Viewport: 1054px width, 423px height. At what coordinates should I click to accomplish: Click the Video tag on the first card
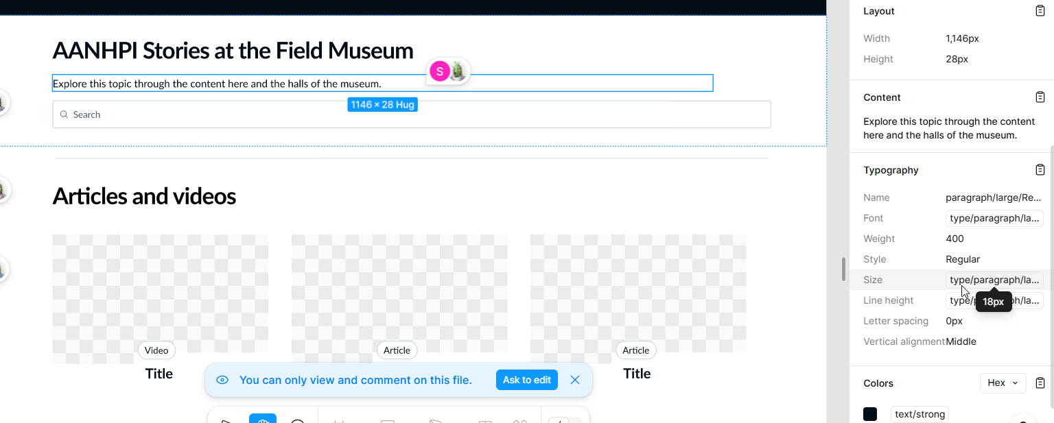[x=156, y=350]
